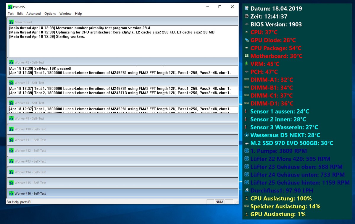Click the Motherboard sensor icon
The width and height of the screenshot is (355, 224).
pyautogui.click(x=247, y=56)
